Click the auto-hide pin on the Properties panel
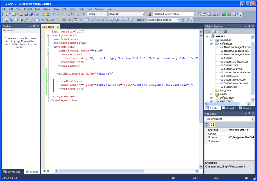 (x=249, y=114)
